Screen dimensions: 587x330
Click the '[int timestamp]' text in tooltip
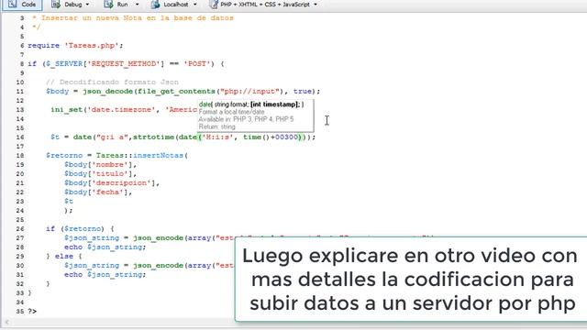(275, 104)
